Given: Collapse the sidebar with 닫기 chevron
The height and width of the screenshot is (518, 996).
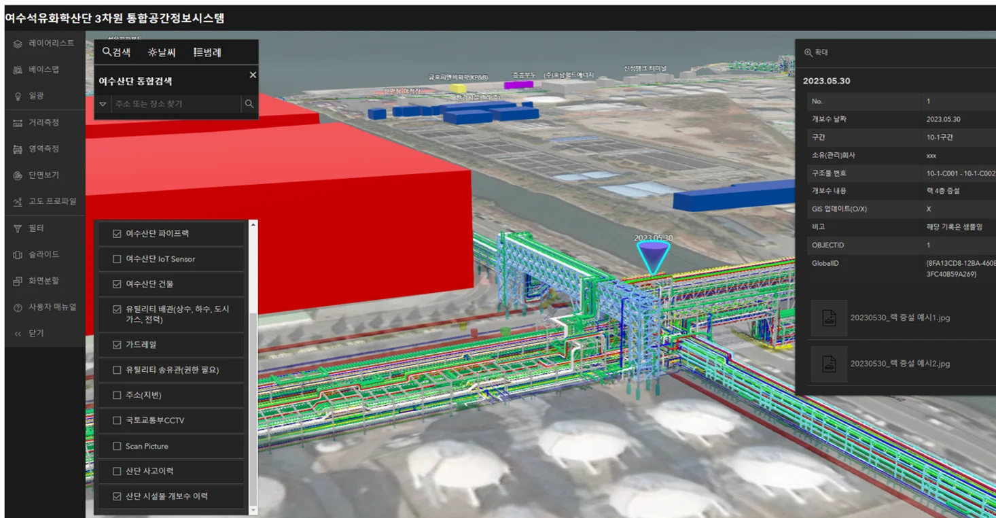Looking at the screenshot, I should coord(18,334).
